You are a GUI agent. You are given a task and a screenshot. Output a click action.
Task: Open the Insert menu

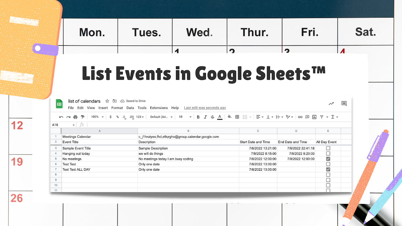click(103, 108)
